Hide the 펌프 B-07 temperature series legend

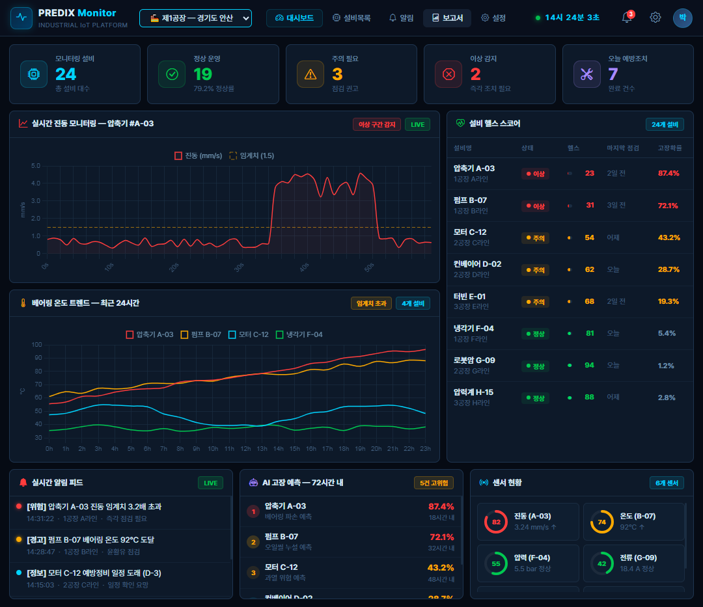click(x=201, y=334)
